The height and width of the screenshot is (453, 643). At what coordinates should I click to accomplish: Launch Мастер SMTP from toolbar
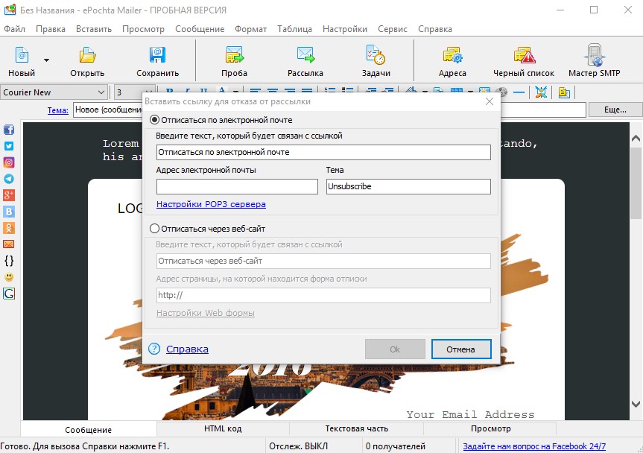595,61
